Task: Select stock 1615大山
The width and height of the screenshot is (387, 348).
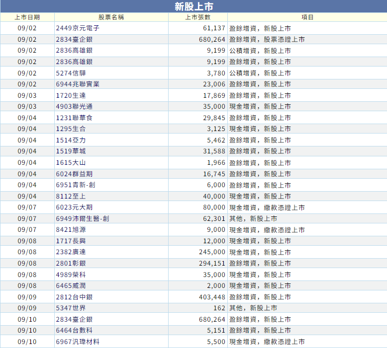Action: [71, 163]
